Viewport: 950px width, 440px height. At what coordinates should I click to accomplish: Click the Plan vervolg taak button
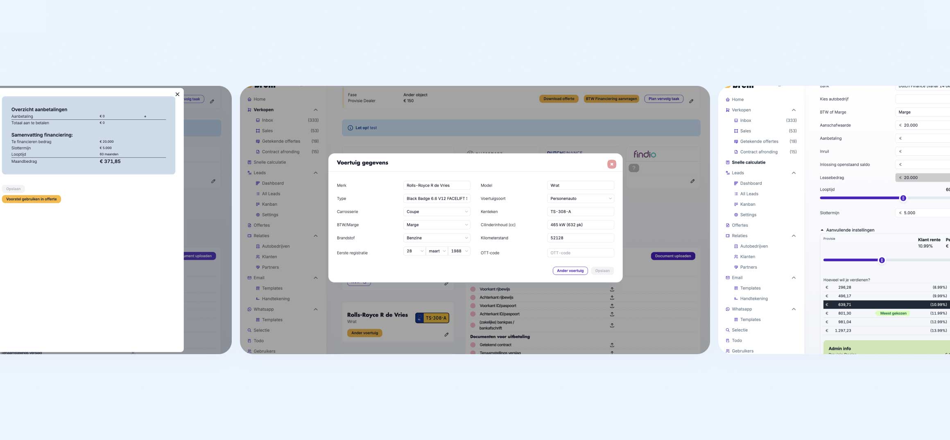[x=664, y=99]
